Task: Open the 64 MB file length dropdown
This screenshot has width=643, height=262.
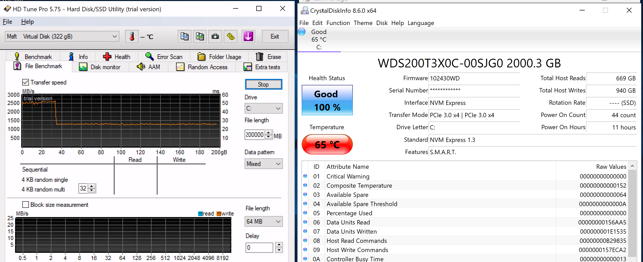Action: click(x=263, y=221)
